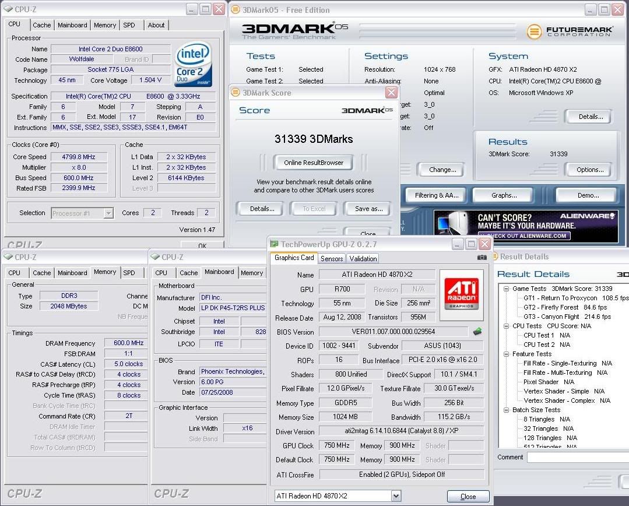Collapse the CPU Tests tree node
The height and width of the screenshot is (506, 629).
pyautogui.click(x=506, y=326)
